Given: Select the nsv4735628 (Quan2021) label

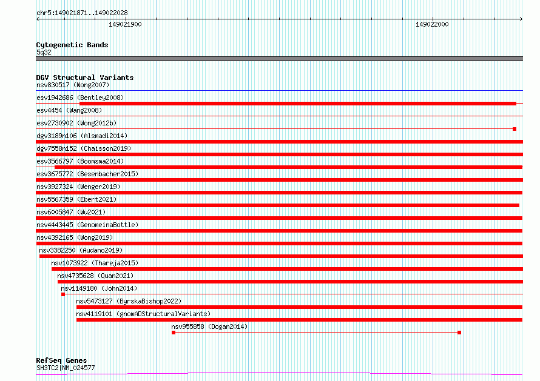Looking at the screenshot, I should (95, 276).
